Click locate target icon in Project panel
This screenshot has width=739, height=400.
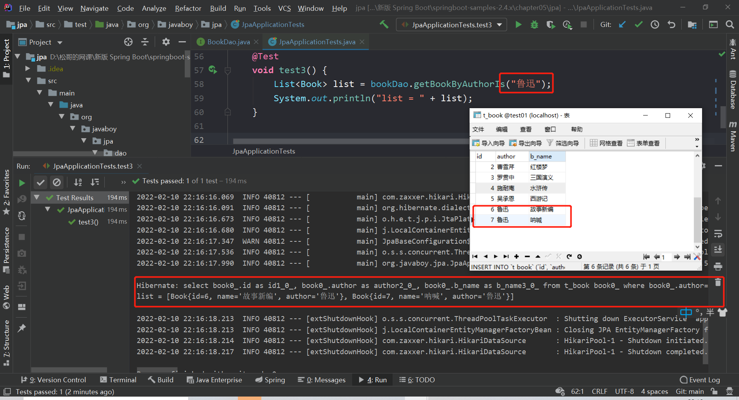(x=128, y=42)
